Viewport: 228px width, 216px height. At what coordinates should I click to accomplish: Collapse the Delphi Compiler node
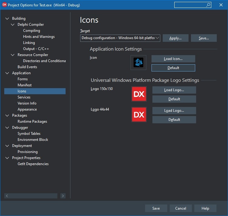(x=13, y=25)
